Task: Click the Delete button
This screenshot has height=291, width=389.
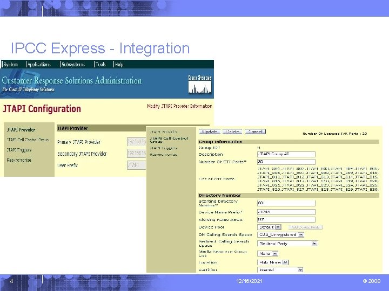Action: [232, 131]
